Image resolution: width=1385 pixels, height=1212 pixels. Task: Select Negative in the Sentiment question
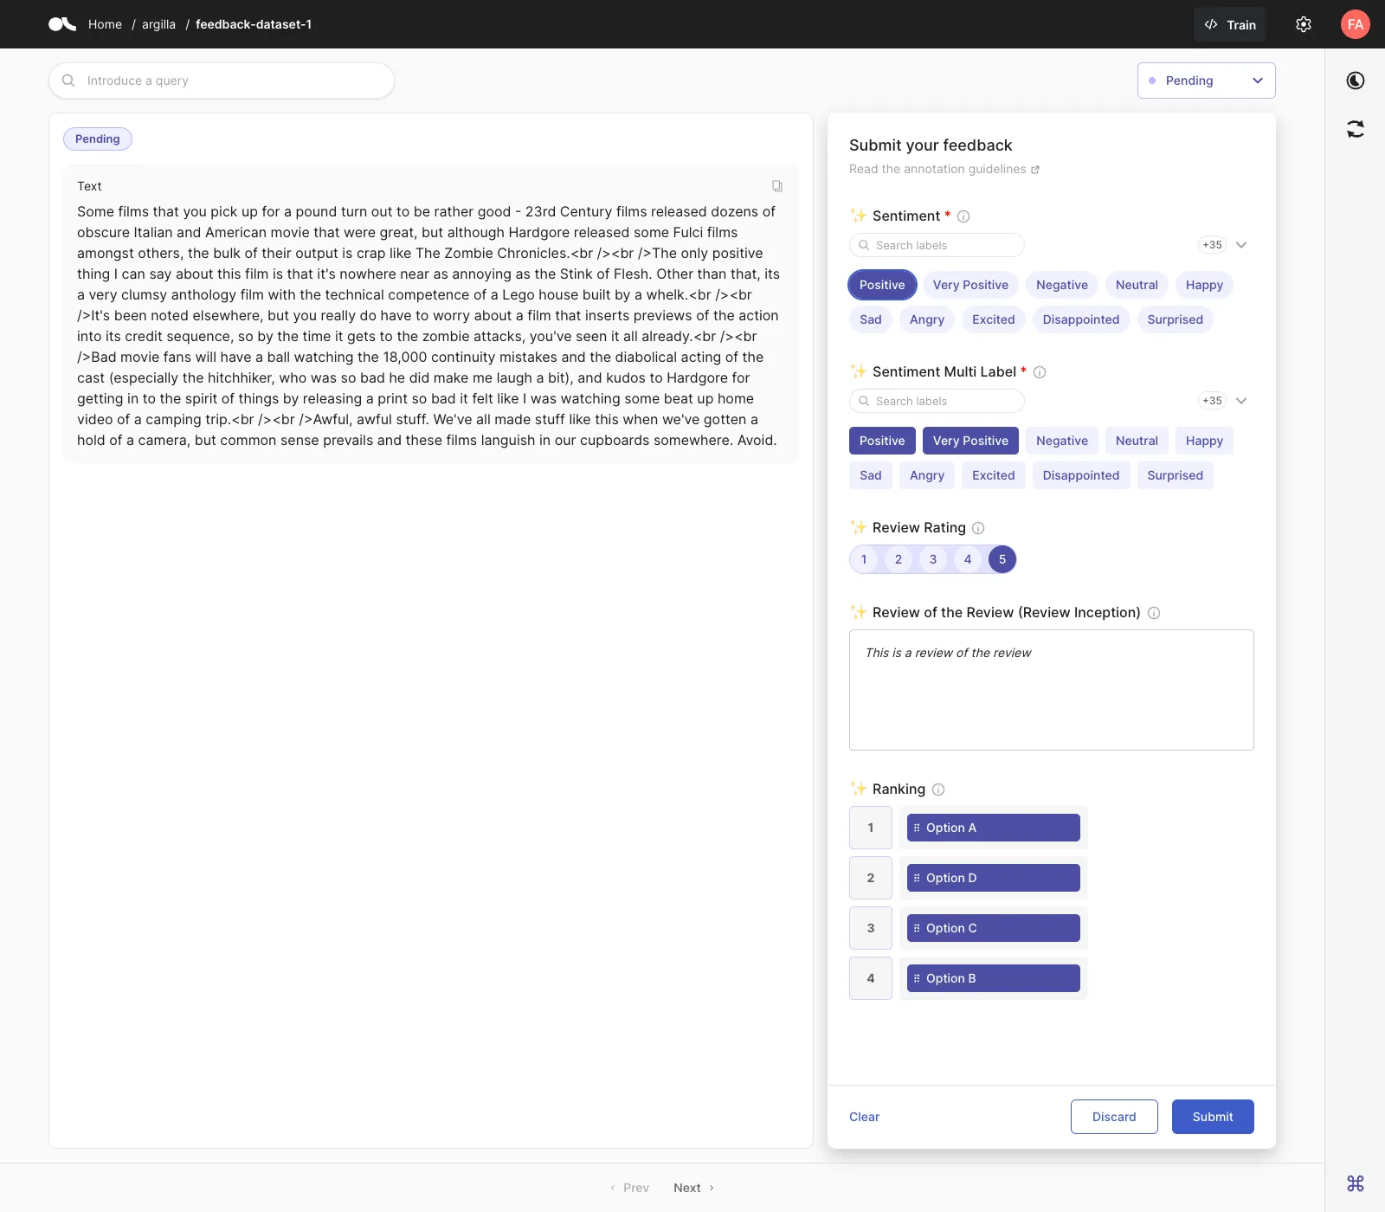tap(1062, 285)
